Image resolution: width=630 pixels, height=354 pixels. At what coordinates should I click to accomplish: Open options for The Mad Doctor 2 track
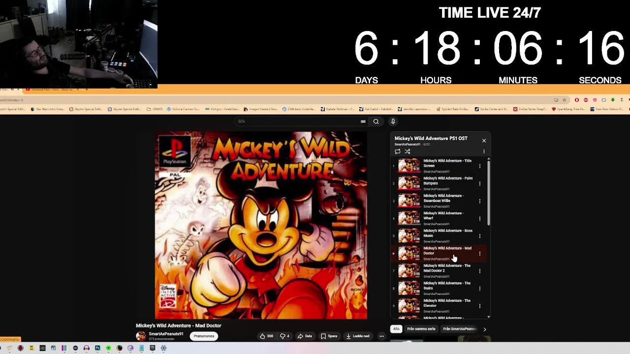[480, 271]
